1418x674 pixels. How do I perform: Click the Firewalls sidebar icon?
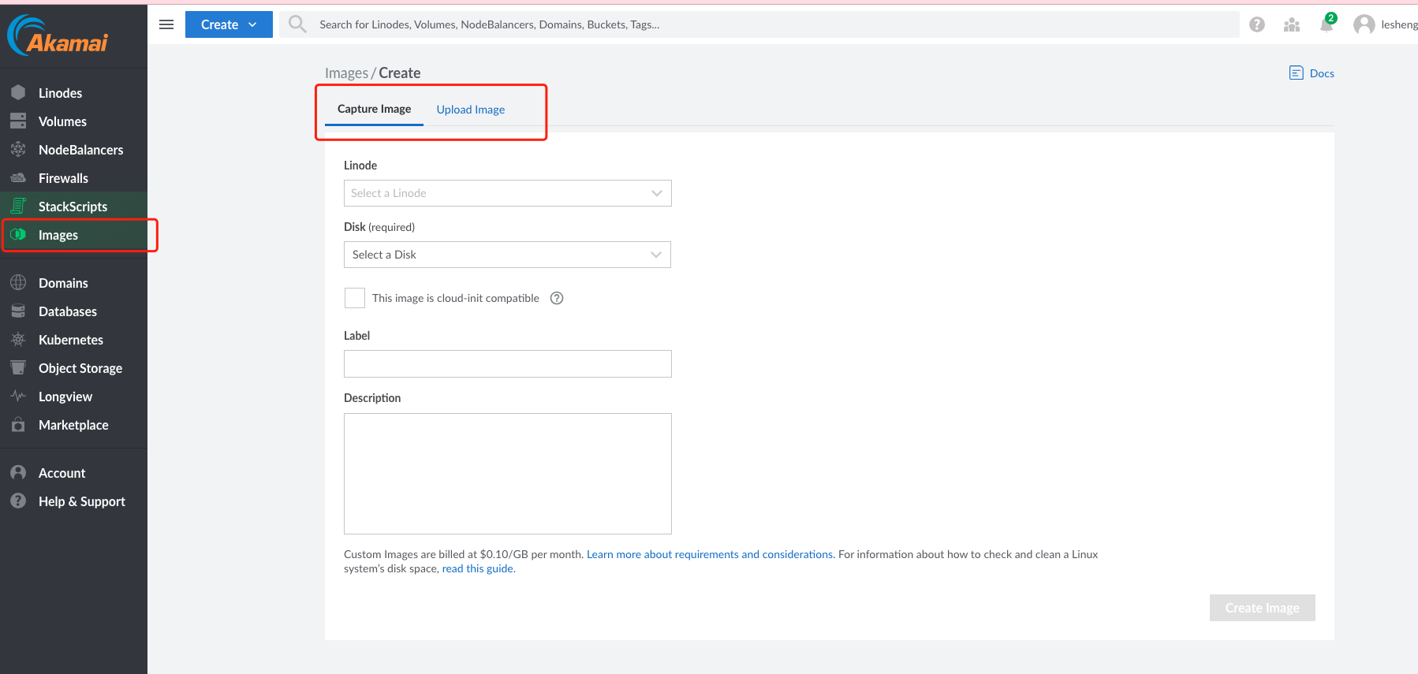click(x=18, y=178)
